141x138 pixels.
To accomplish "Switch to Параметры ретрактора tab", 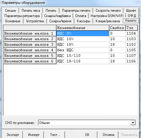I will click(22, 16).
